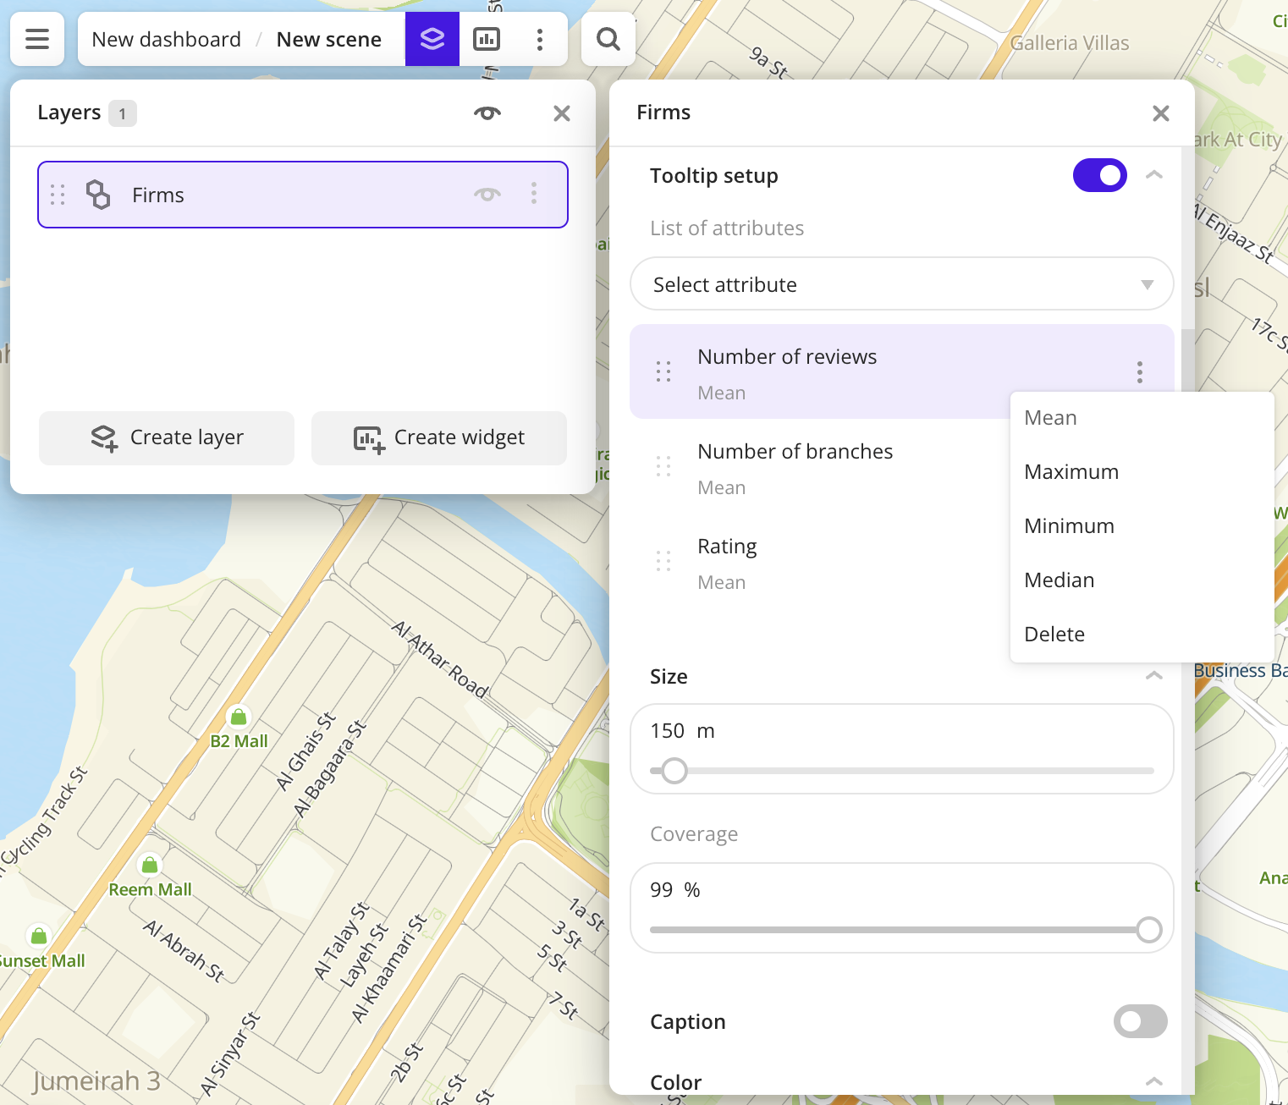
Task: Click the Coverage slider handle
Action: pos(1148,930)
